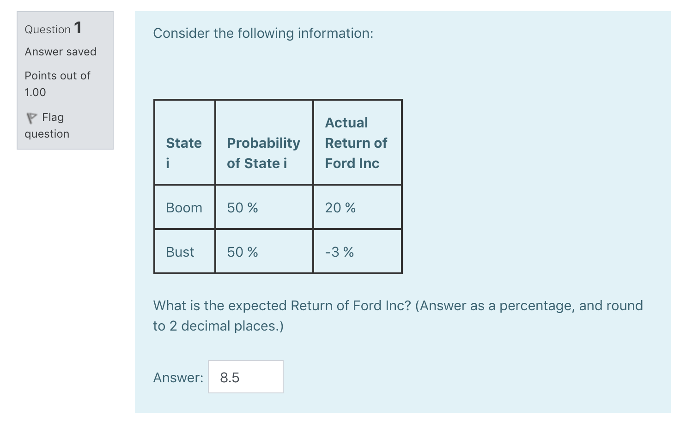Click the '50 %' probability cell for Boom
The width and height of the screenshot is (680, 446).
[242, 207]
